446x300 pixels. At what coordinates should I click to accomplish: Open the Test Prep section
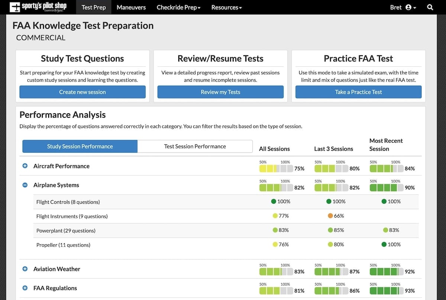tap(93, 7)
